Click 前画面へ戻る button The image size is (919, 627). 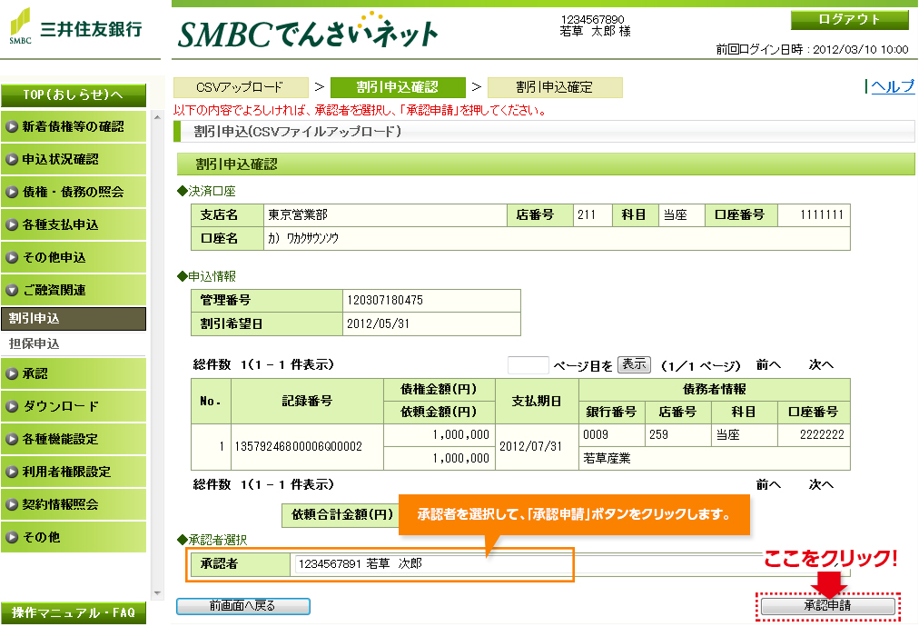pos(243,606)
